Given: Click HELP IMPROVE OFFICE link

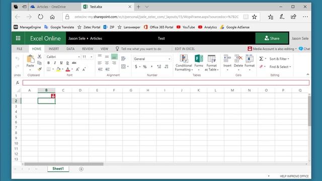Looking at the screenshot, I should (294, 176).
